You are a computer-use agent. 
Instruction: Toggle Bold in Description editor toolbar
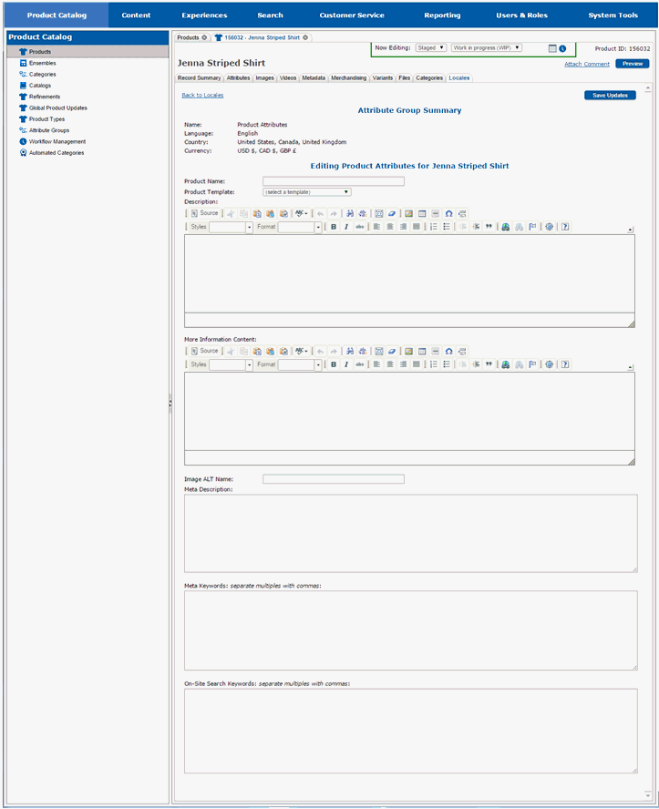pos(334,227)
